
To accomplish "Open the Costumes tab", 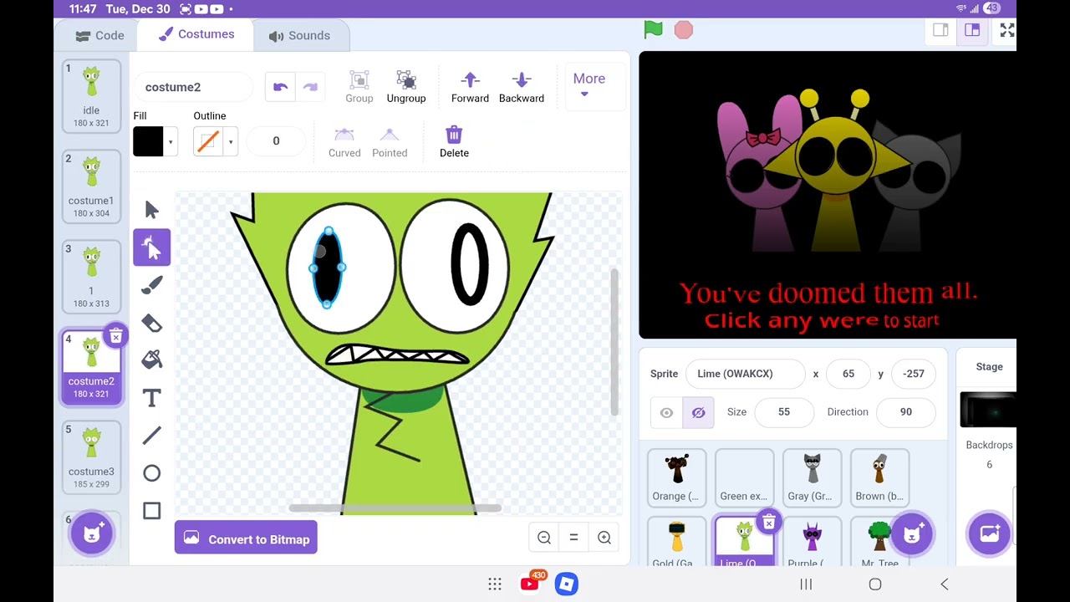I will point(196,34).
